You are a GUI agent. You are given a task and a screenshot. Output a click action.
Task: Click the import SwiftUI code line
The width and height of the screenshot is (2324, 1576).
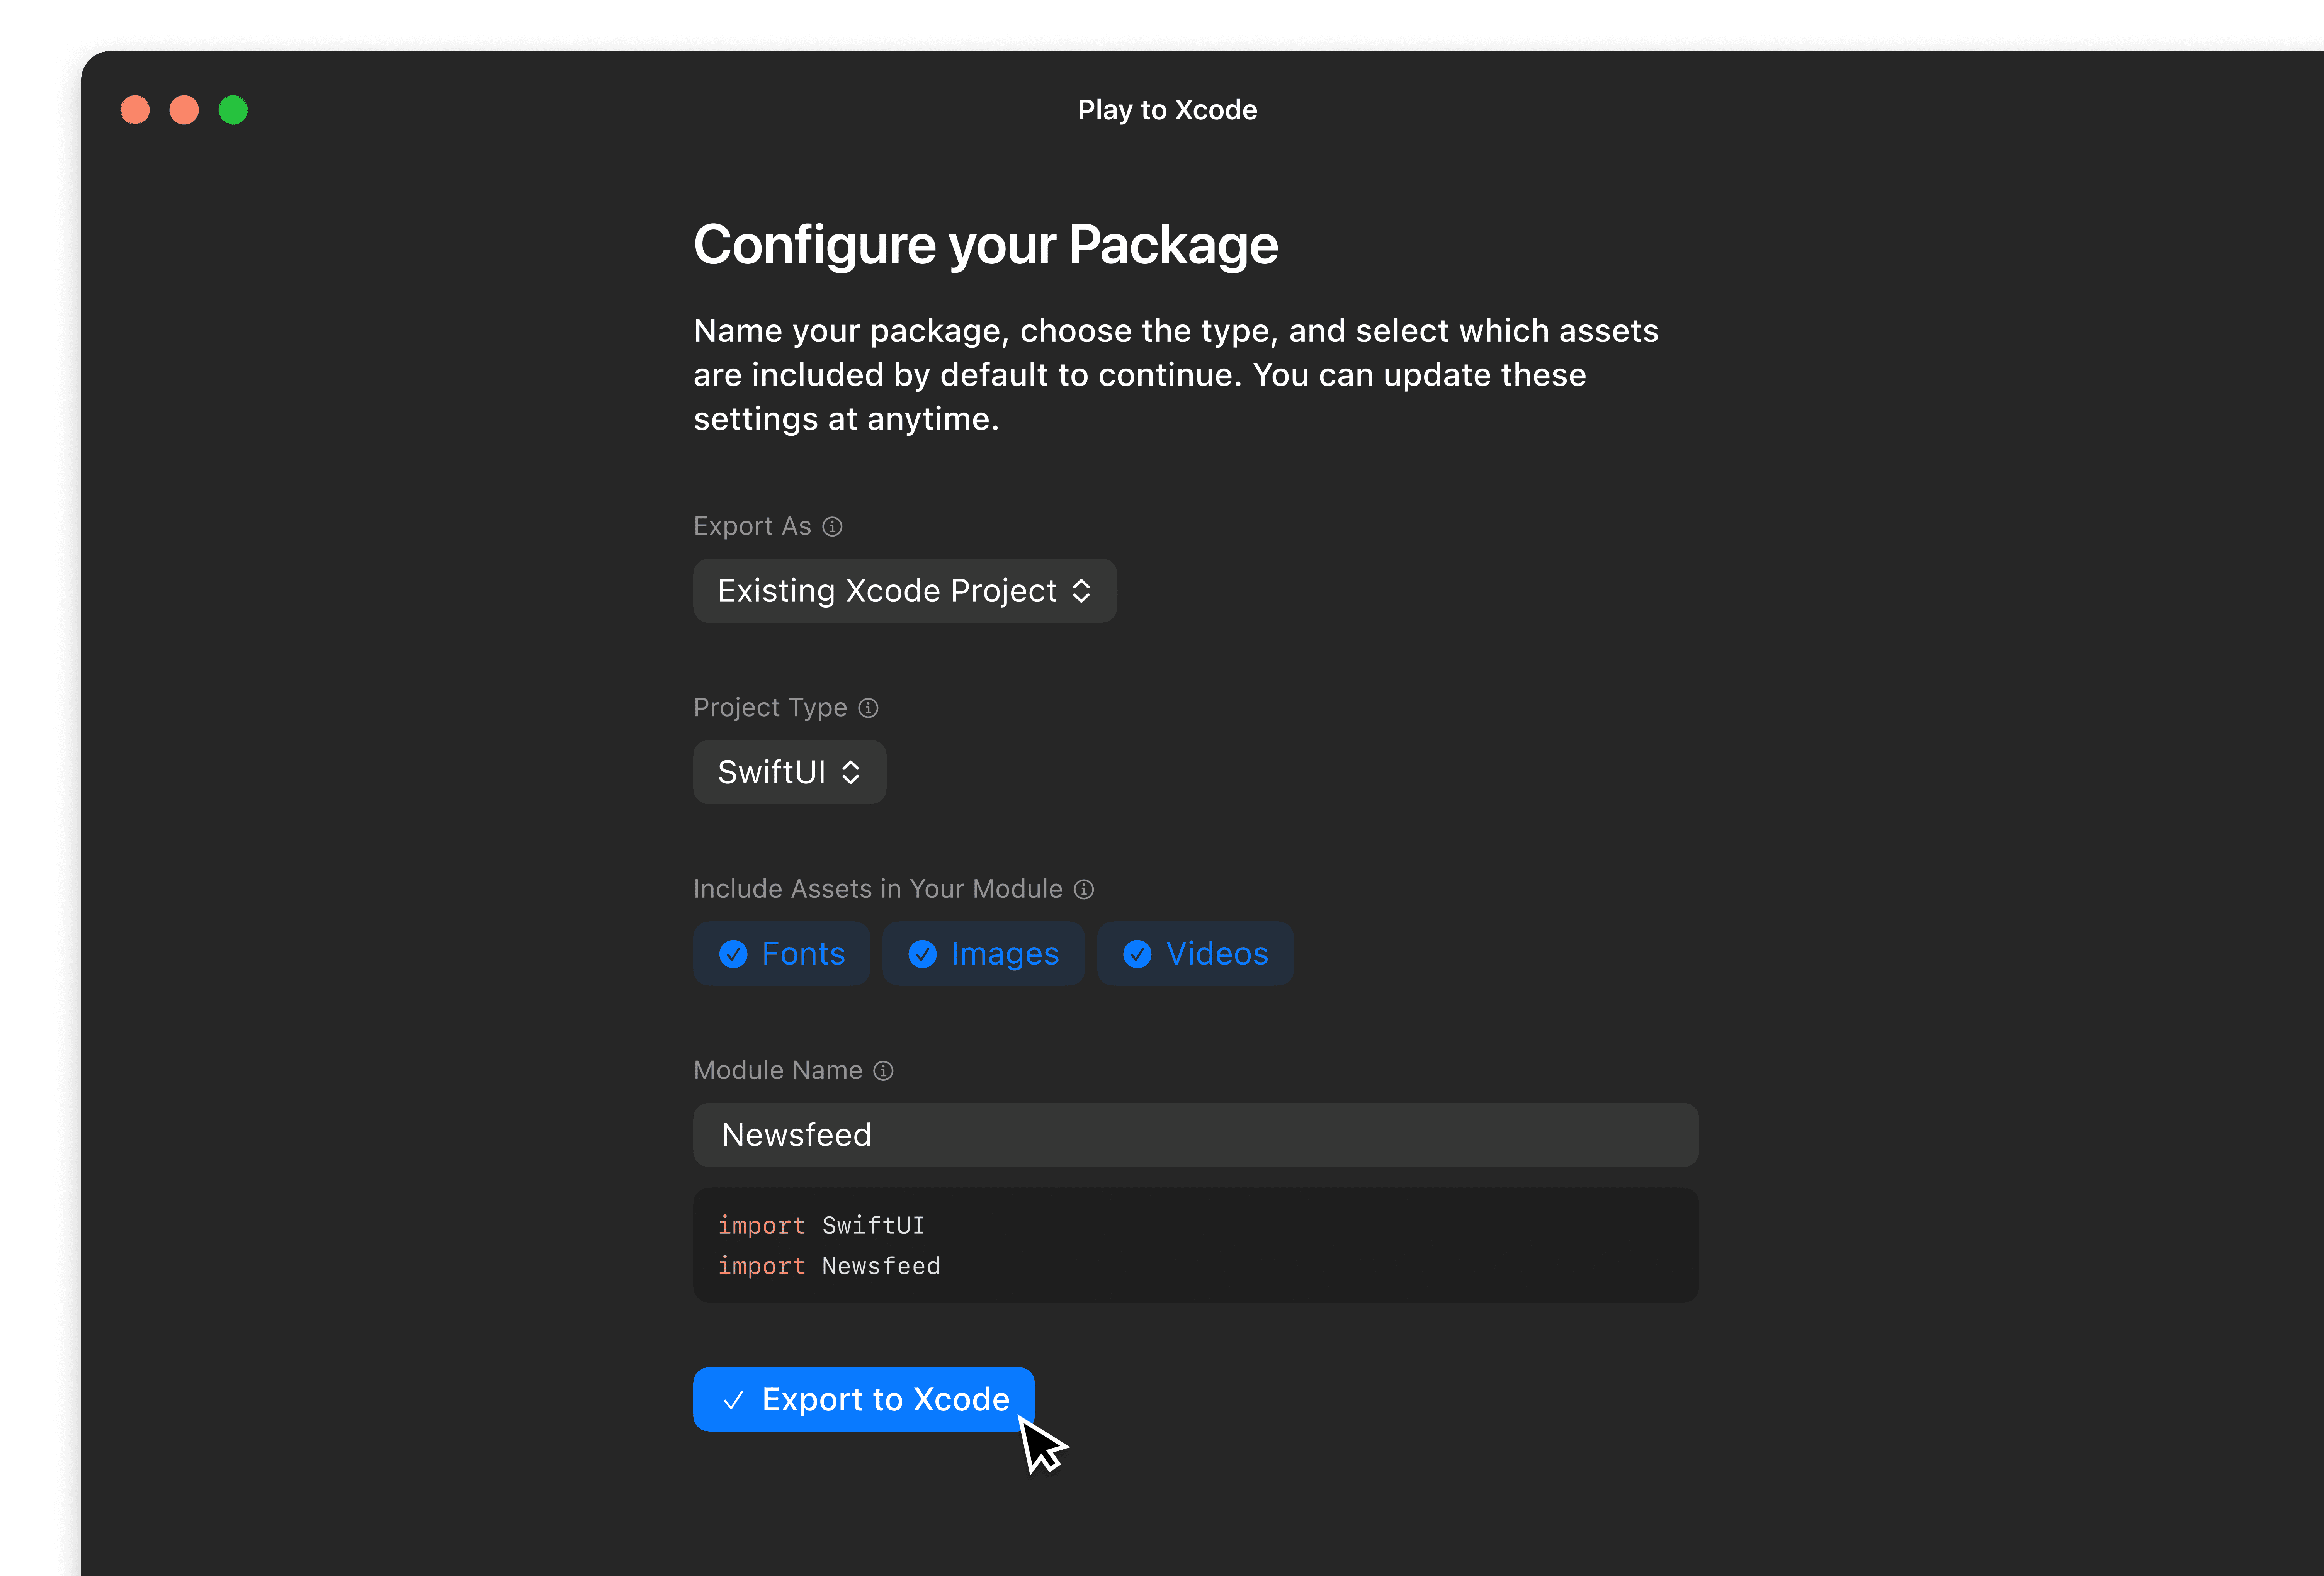coord(821,1226)
